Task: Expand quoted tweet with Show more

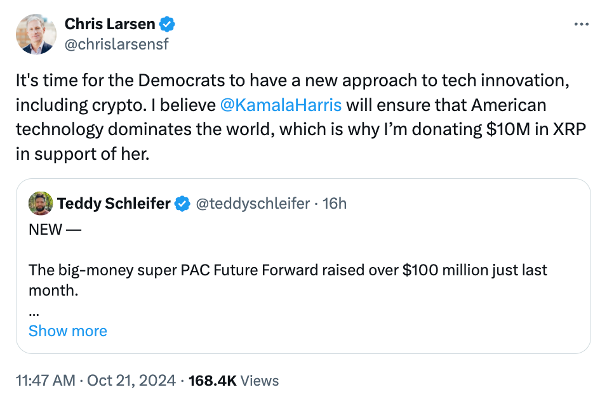Action: coord(68,331)
